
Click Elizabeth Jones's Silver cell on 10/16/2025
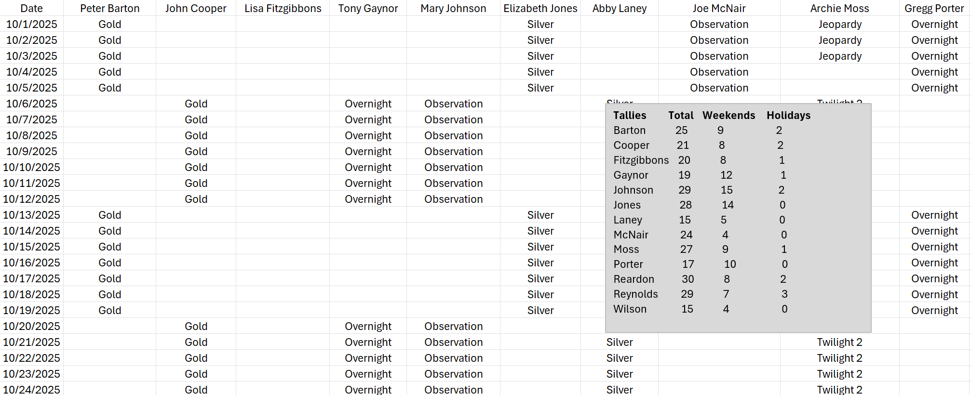540,263
